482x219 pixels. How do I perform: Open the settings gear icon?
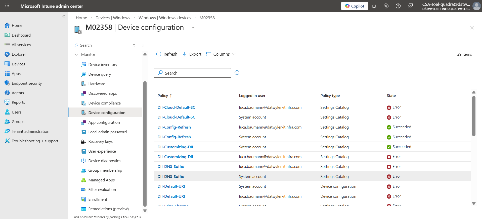click(386, 6)
